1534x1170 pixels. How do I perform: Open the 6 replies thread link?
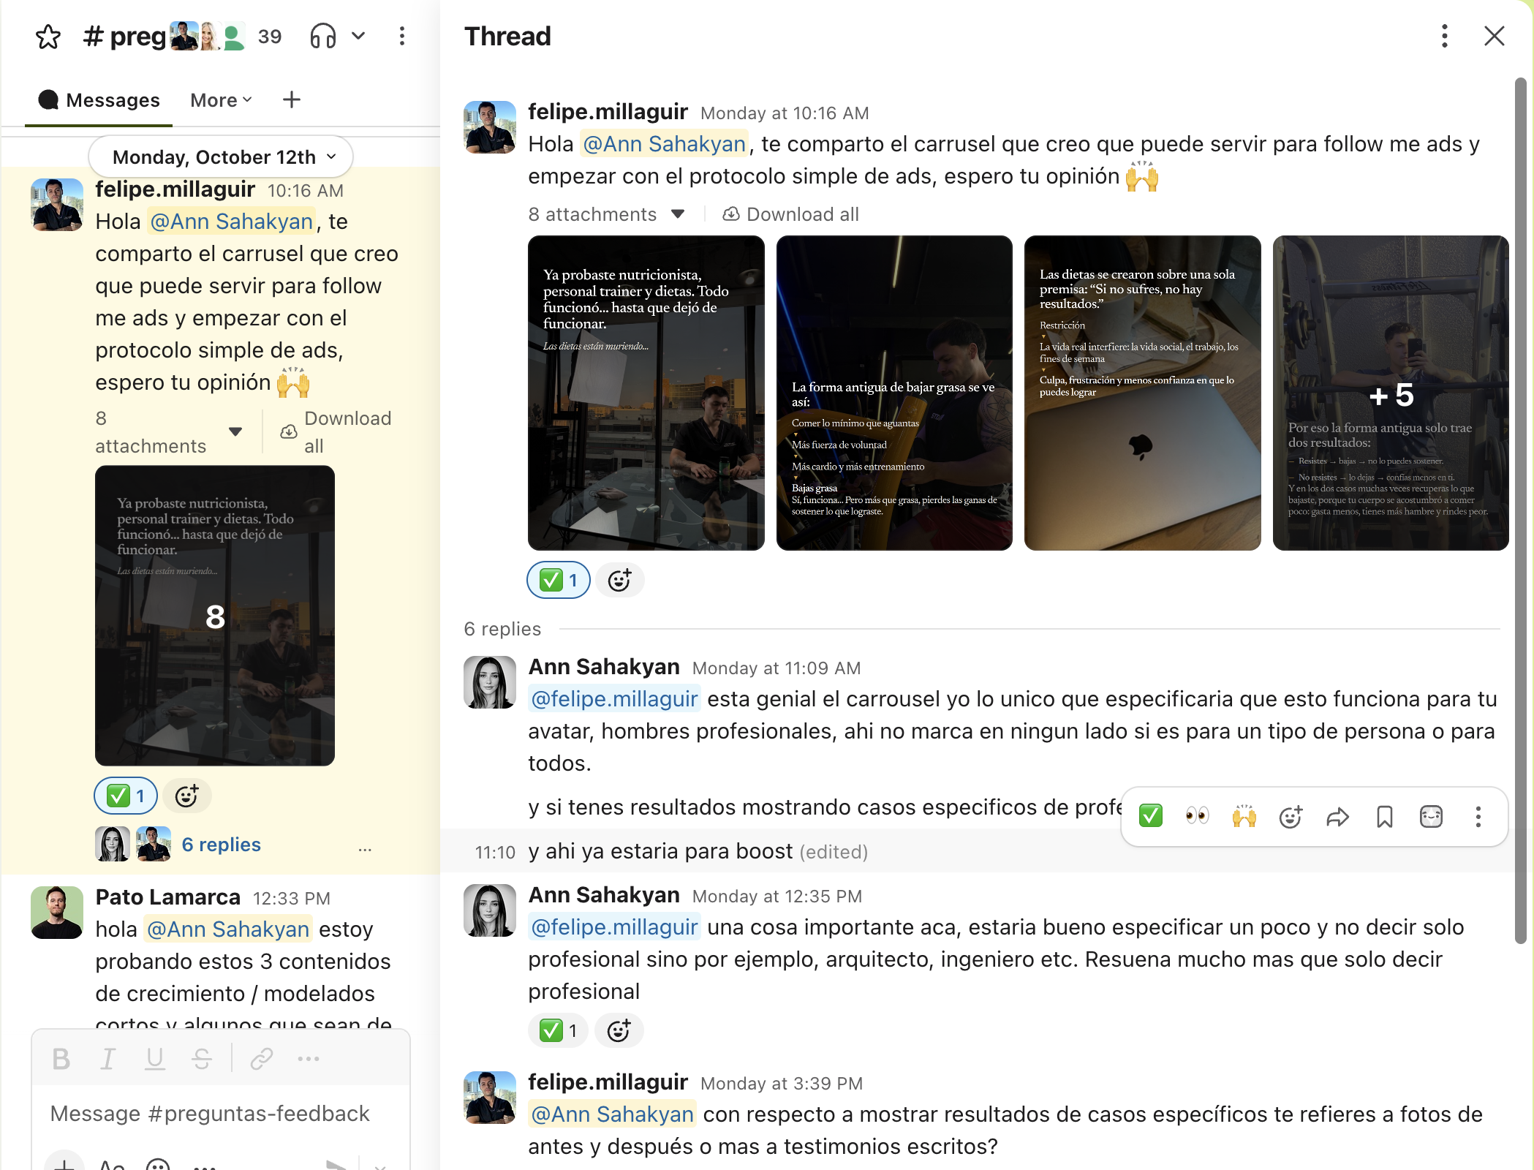click(x=221, y=845)
